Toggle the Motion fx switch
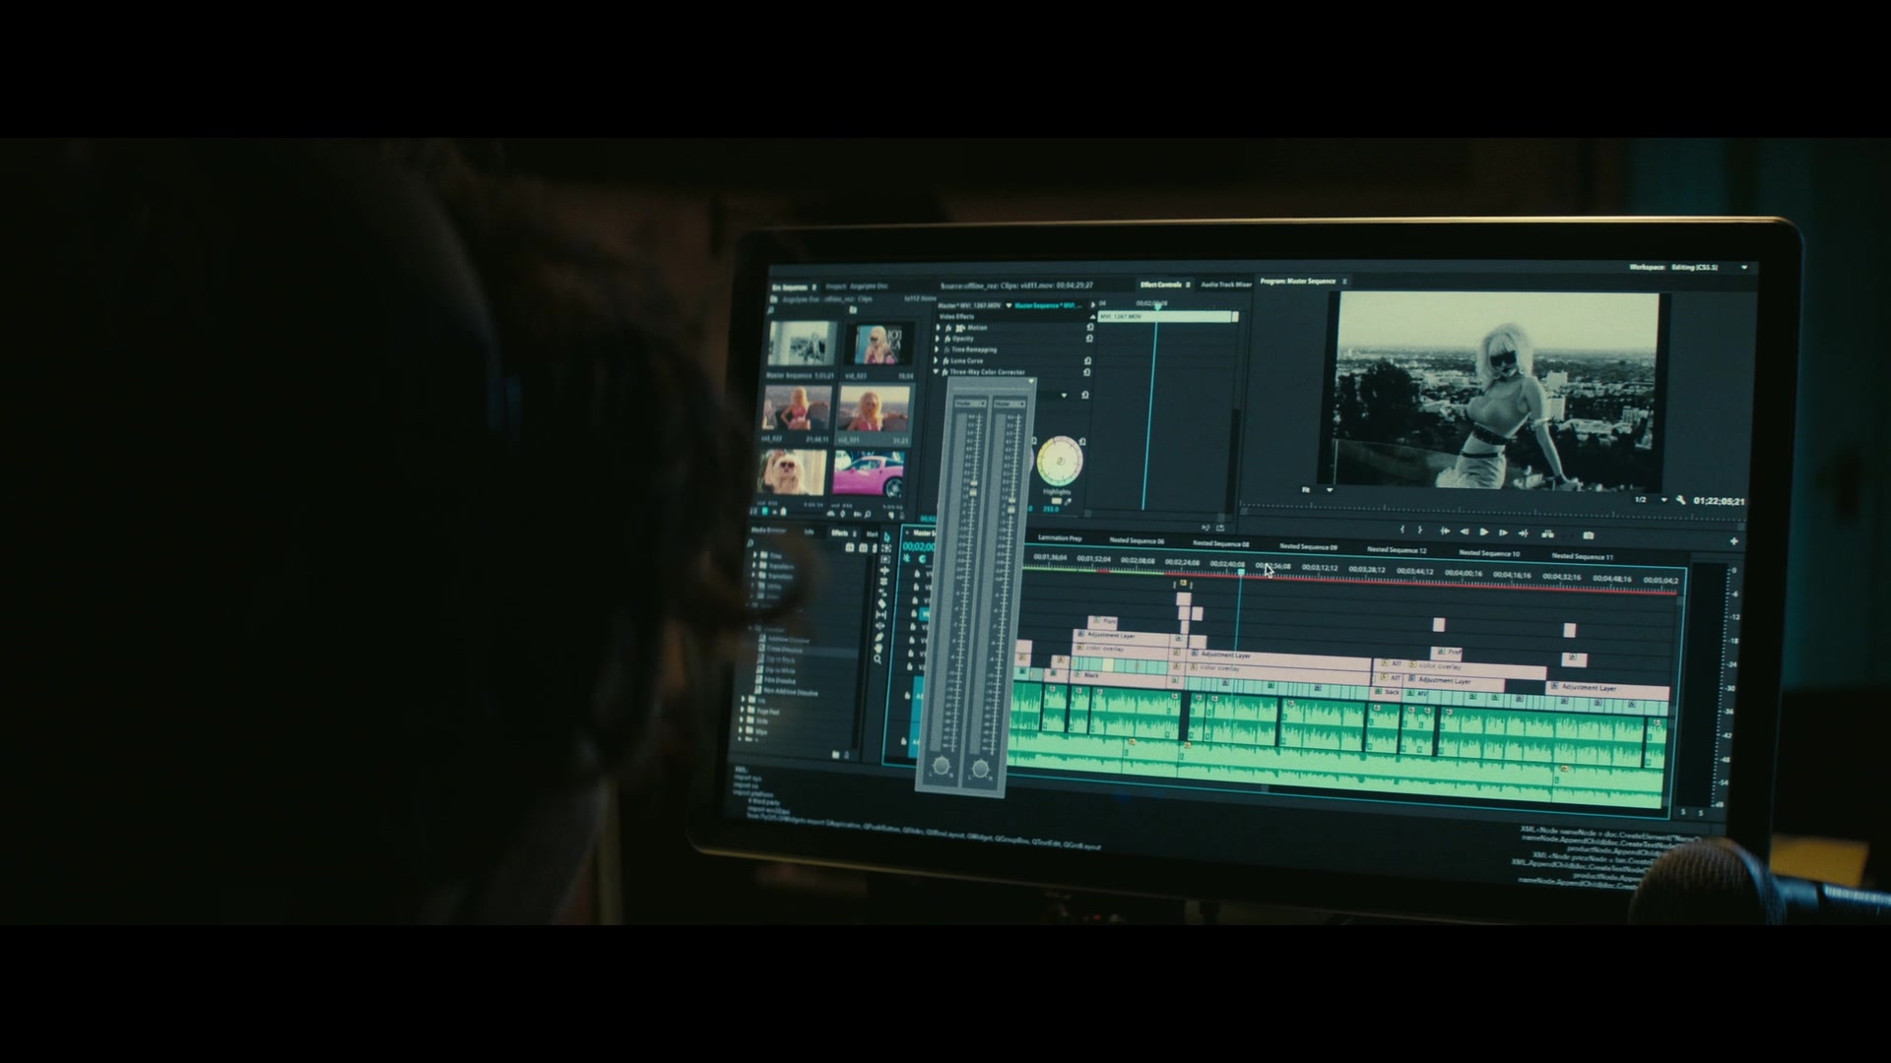 [x=948, y=328]
